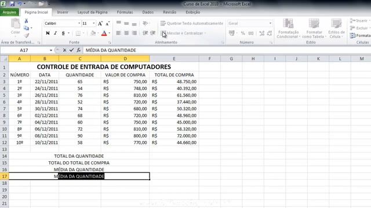
Task: Click Inserir in the Células group
Action: 359,21
